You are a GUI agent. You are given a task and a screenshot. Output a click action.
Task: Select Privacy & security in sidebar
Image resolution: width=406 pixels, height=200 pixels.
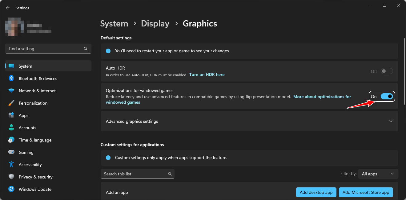pos(35,177)
